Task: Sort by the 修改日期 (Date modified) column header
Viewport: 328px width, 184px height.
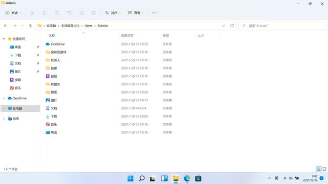Action: pos(127,36)
